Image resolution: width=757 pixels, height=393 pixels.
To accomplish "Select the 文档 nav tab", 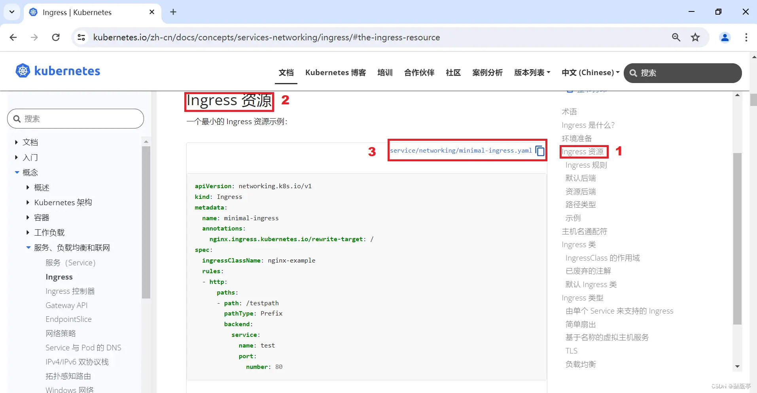I will point(286,72).
